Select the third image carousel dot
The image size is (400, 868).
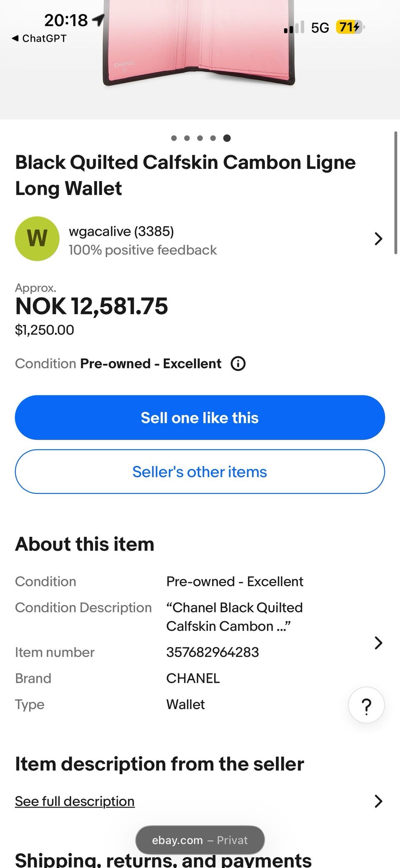pos(200,138)
